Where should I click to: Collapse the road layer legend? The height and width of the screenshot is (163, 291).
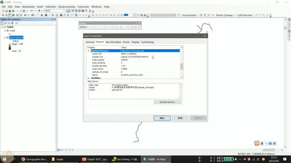(x=5, y=31)
